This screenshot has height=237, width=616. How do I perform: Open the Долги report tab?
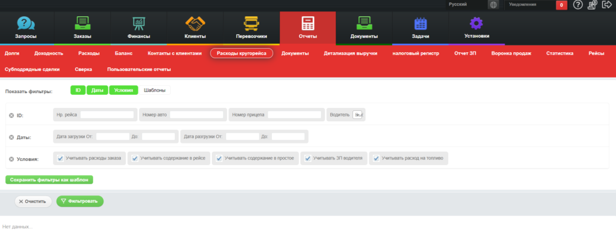tap(12, 53)
